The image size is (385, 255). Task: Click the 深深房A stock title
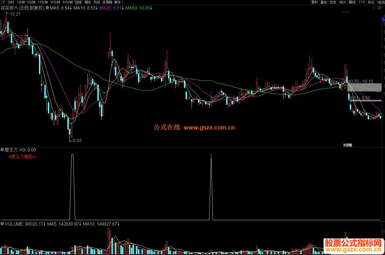[22, 8]
